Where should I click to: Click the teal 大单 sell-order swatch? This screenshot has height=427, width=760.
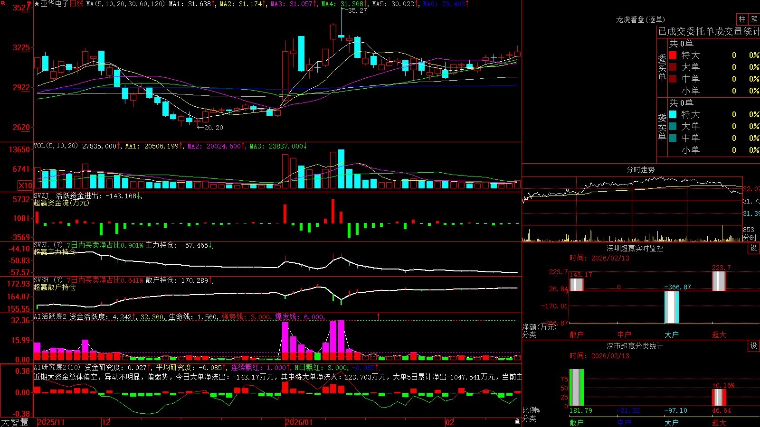point(673,126)
